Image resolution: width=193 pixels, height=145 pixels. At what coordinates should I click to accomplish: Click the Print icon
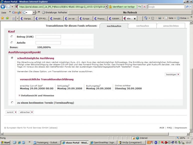point(160,18)
